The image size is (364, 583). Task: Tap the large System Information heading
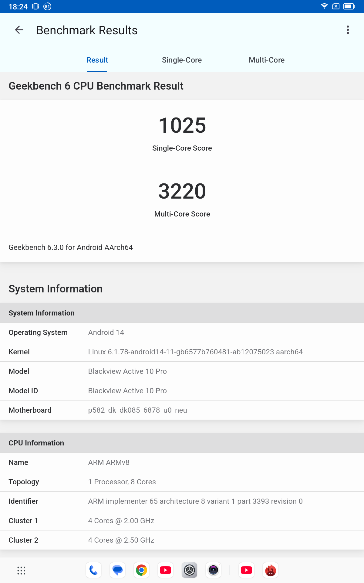[x=56, y=289]
